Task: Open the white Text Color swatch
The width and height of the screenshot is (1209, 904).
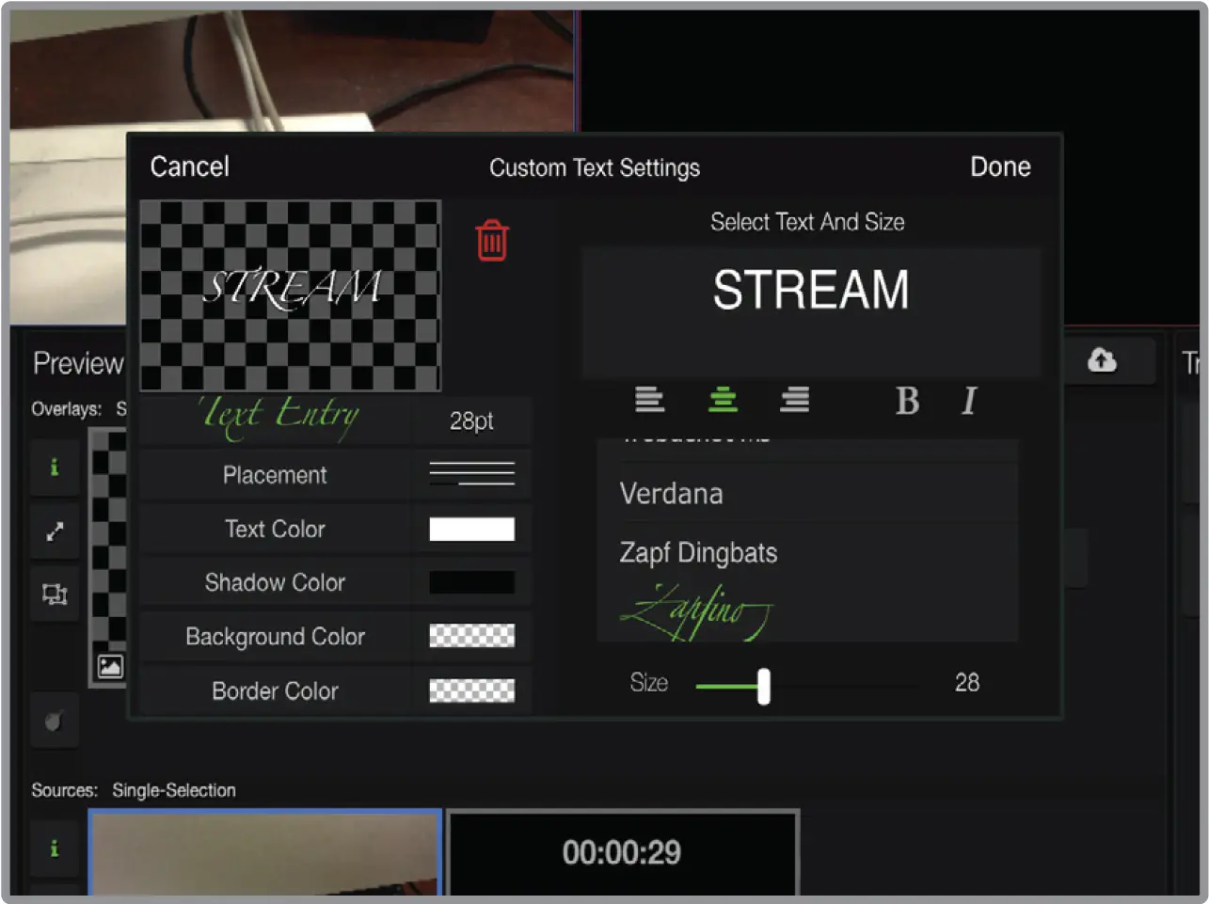Action: 472,529
